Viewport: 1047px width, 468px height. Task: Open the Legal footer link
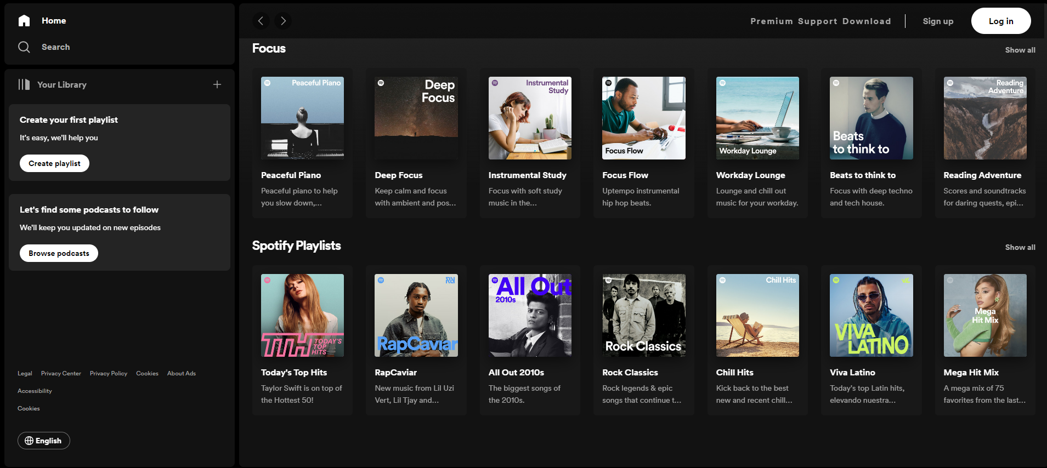tap(25, 373)
